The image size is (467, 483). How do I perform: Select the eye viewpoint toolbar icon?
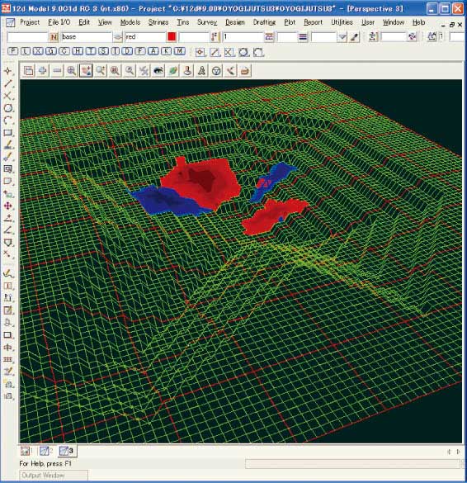[158, 71]
